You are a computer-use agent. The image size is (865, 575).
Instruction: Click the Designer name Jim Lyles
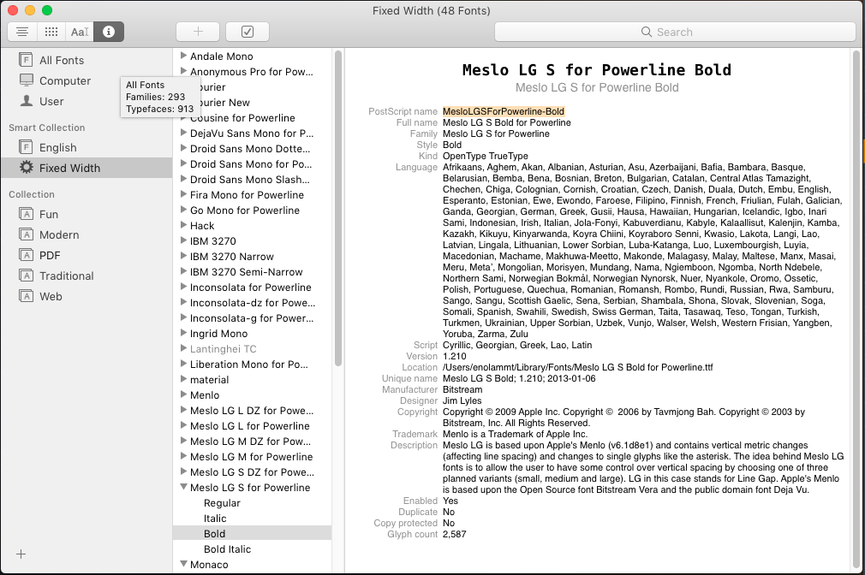(462, 400)
